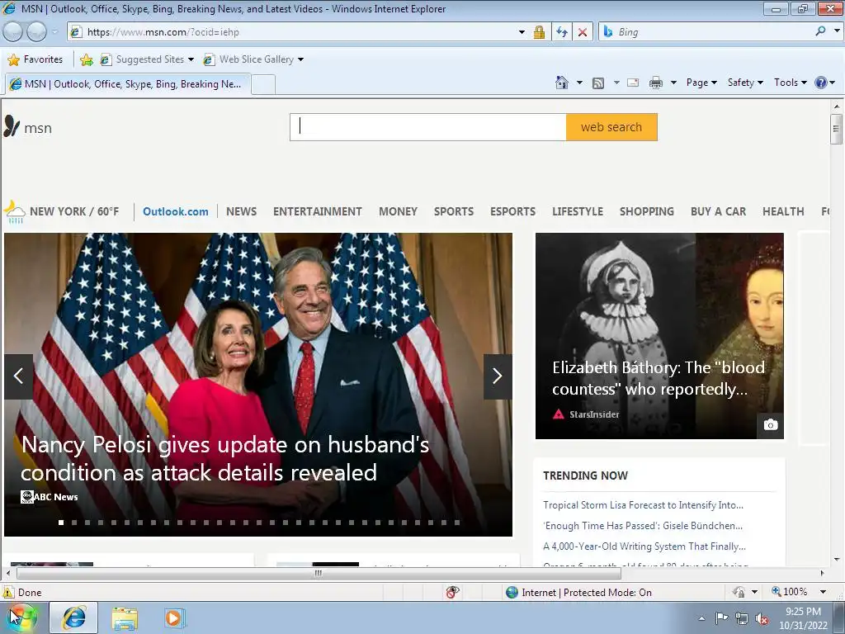This screenshot has width=845, height=634.
Task: Click the next slide arrow on carousel
Action: pos(498,376)
